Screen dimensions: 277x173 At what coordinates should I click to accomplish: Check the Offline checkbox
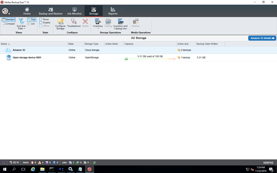[x=41, y=26]
